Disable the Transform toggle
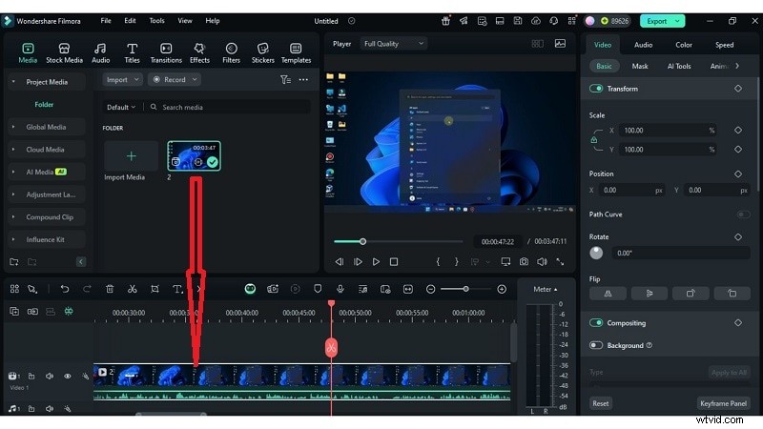763x429 pixels. point(597,89)
